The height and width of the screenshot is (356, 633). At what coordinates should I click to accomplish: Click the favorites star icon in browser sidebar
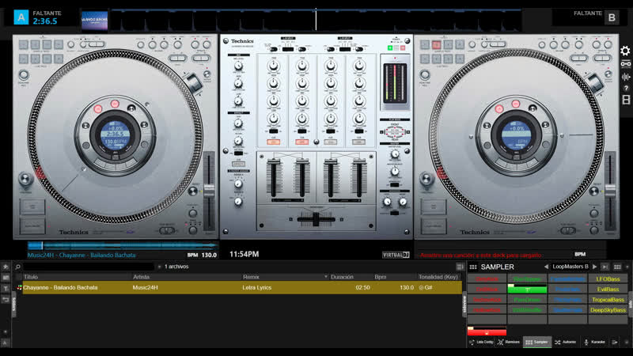(x=6, y=267)
